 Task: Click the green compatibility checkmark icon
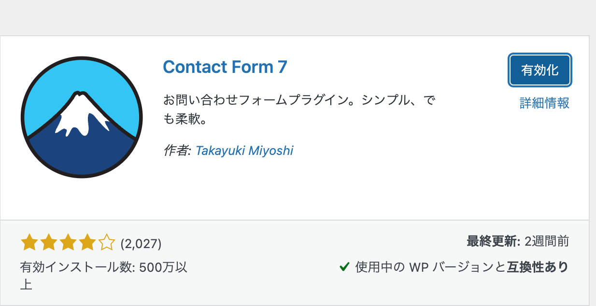tap(344, 266)
